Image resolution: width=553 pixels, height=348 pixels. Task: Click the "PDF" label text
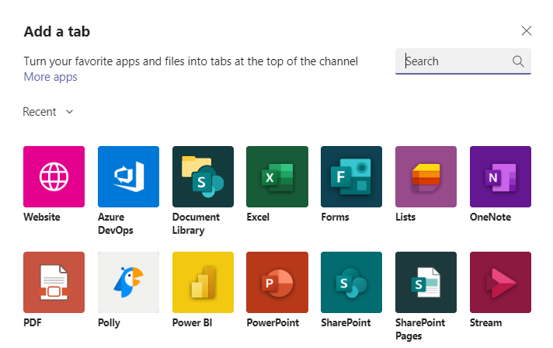point(33,322)
